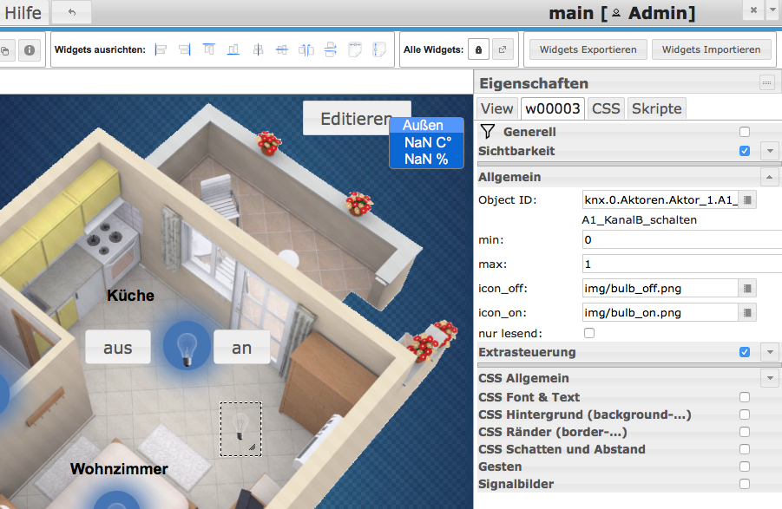Image resolution: width=782 pixels, height=509 pixels.
Task: Switch to the Skripte tab
Action: pyautogui.click(x=657, y=108)
